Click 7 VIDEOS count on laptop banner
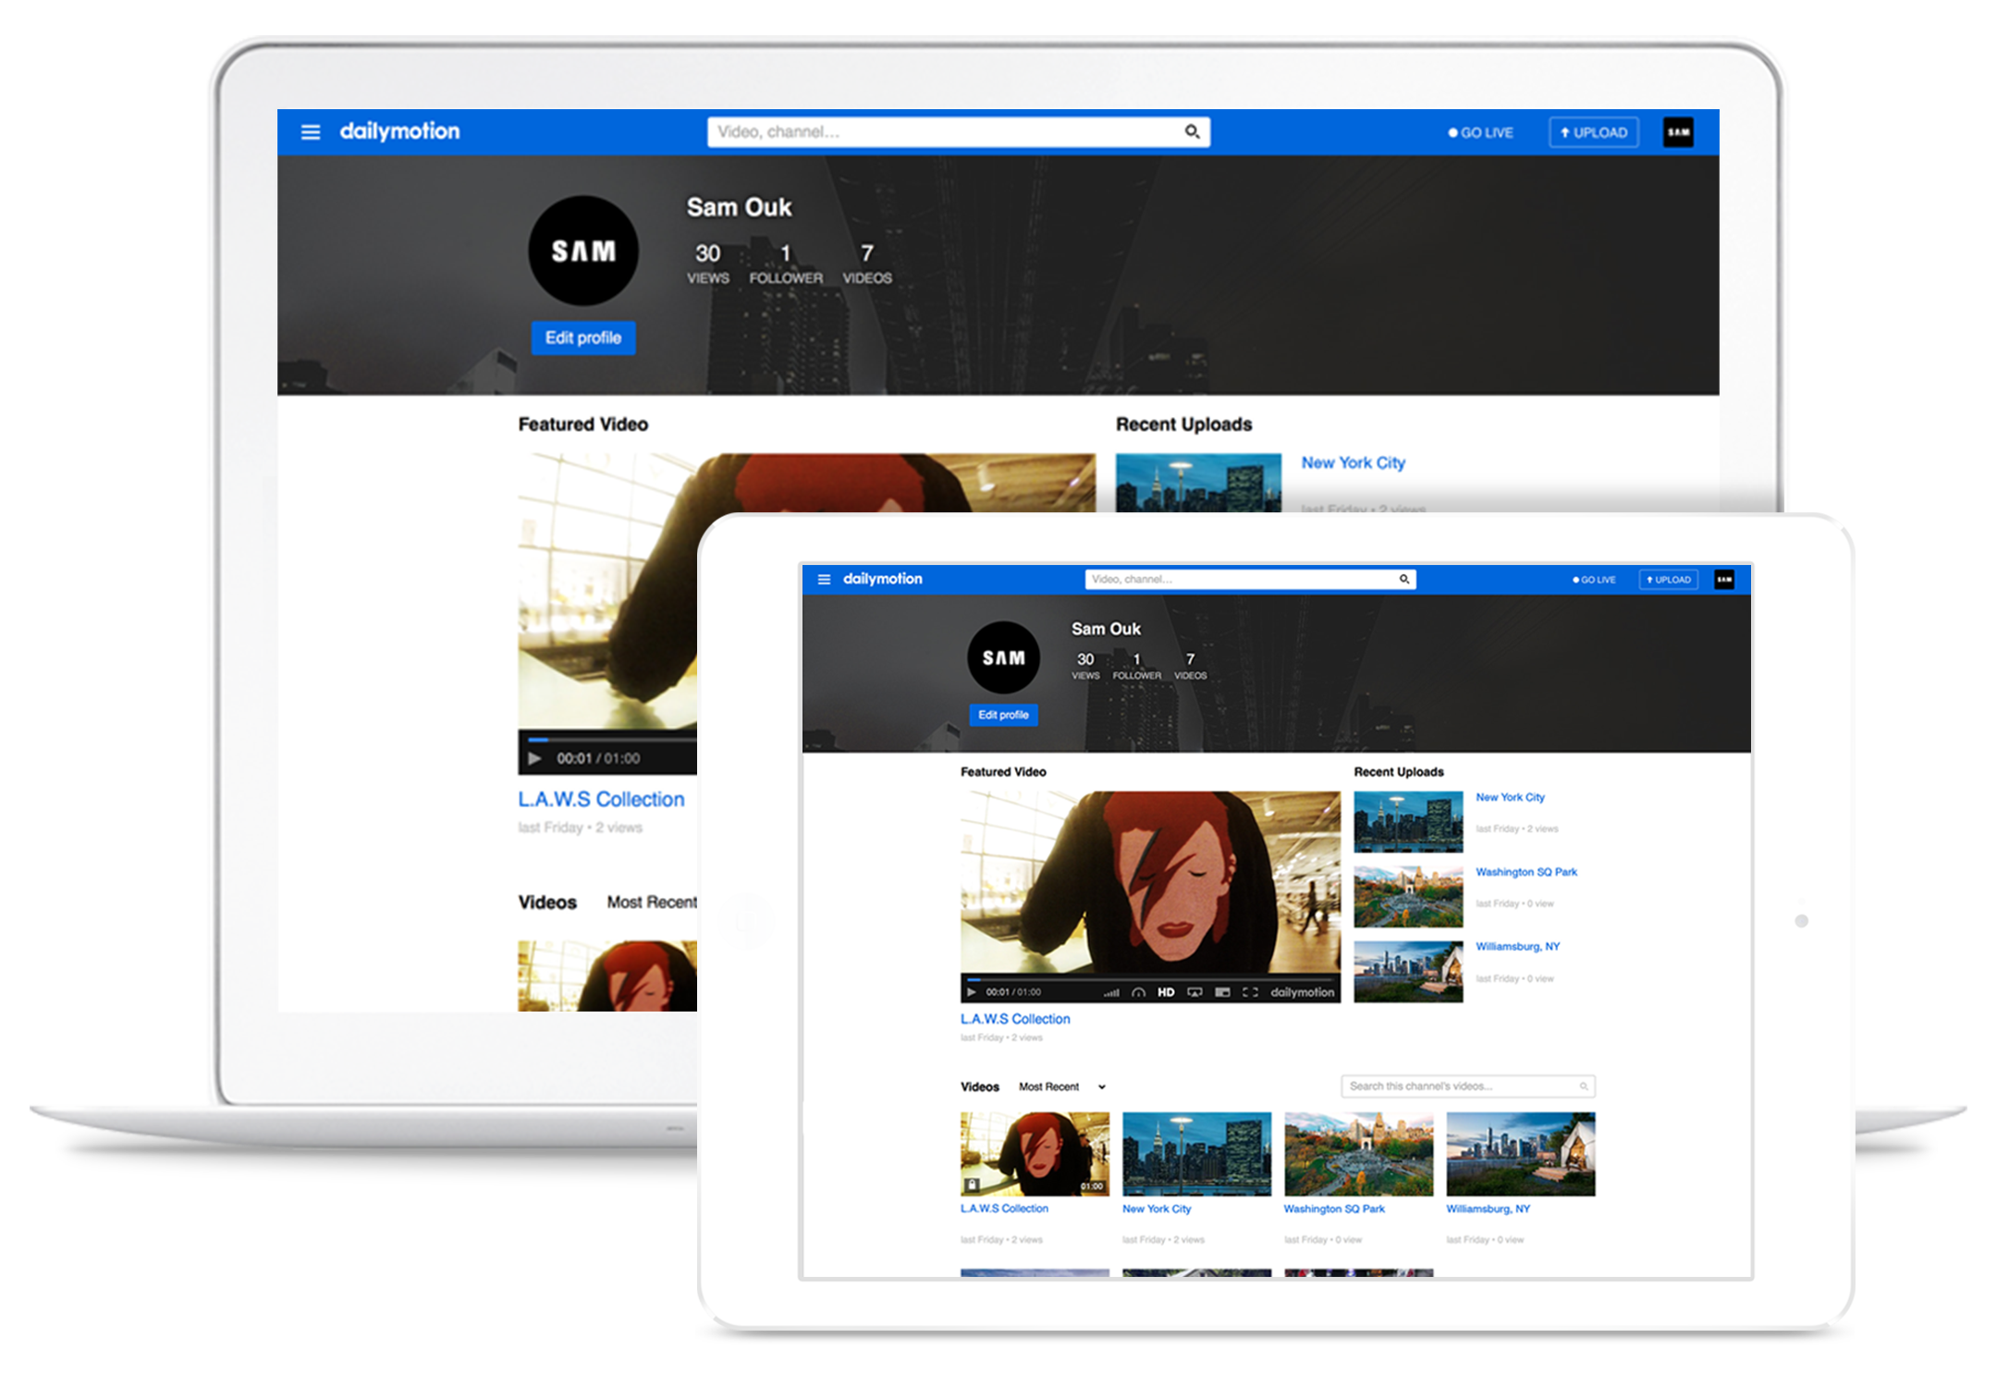The image size is (1997, 1387). (x=867, y=264)
